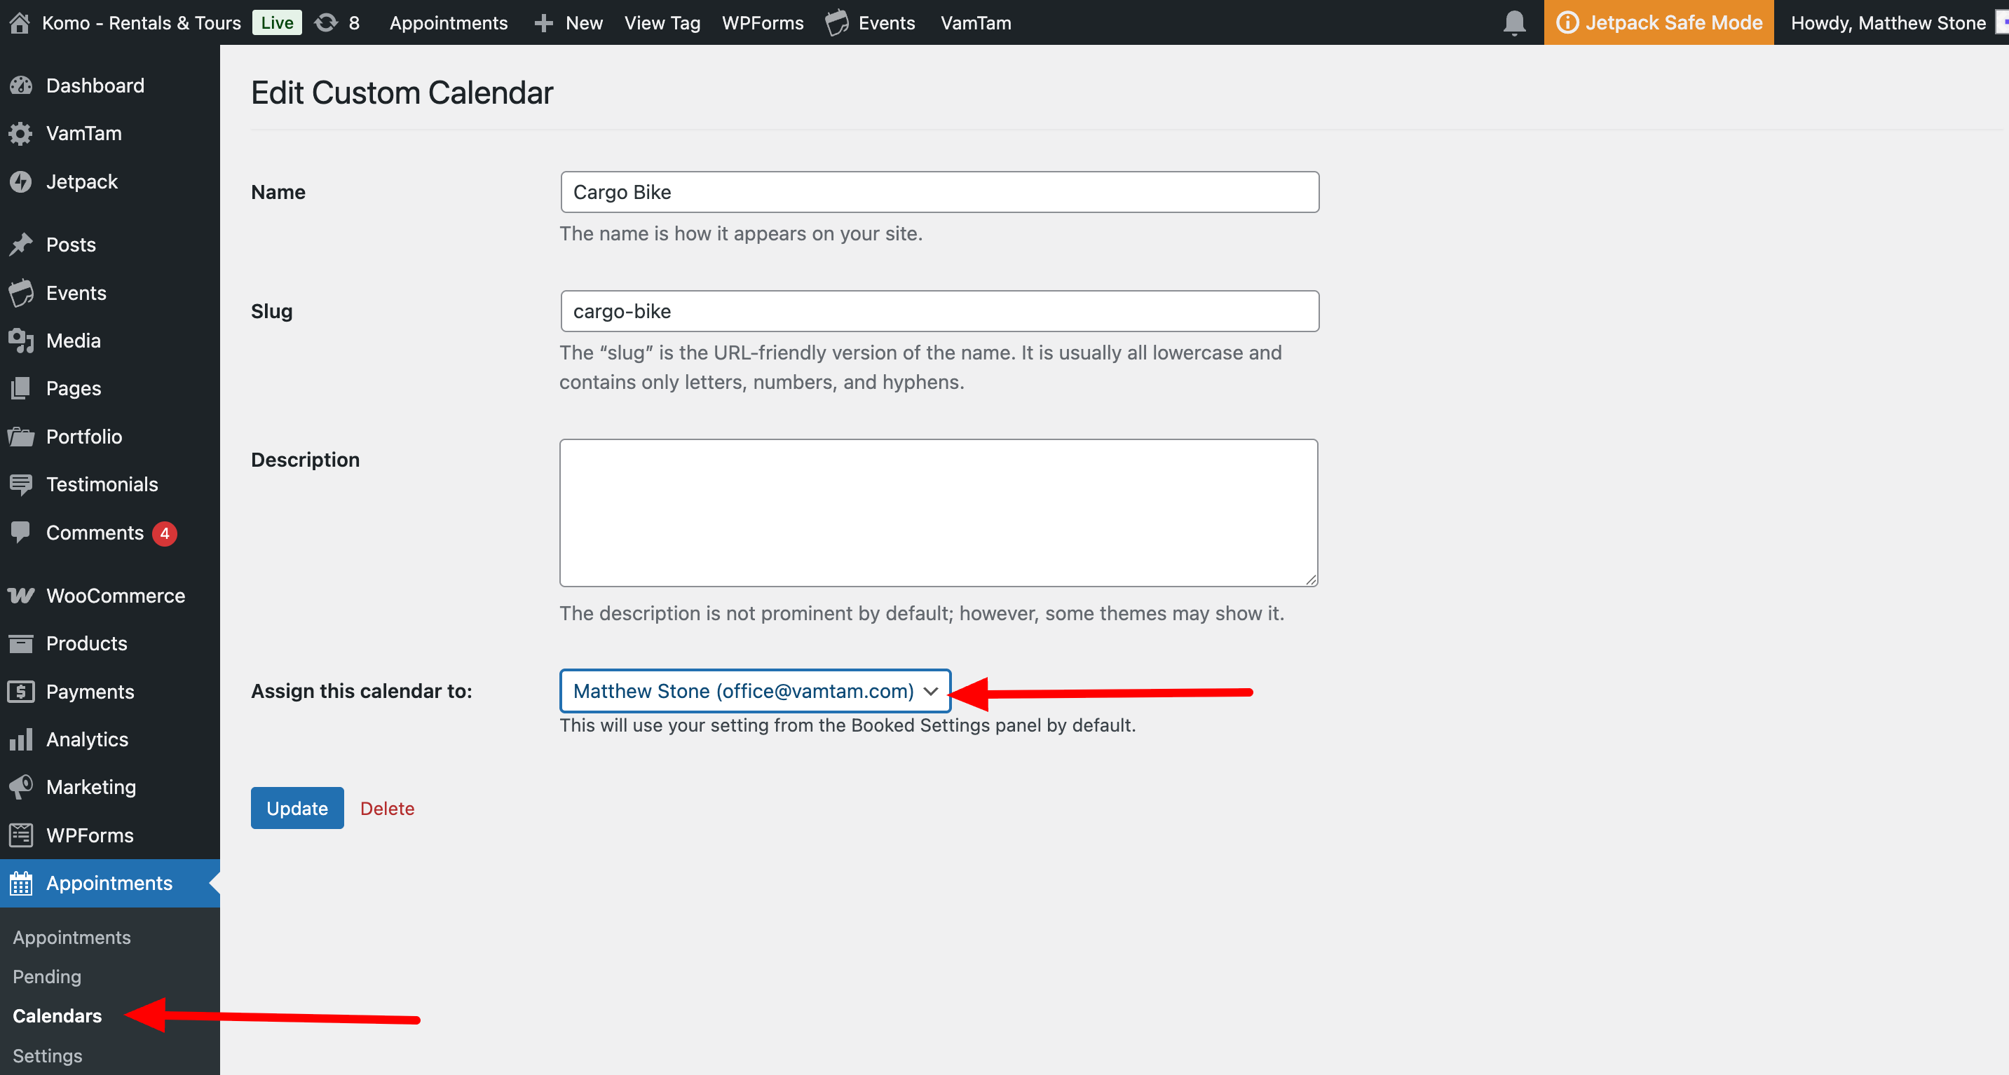
Task: Click the Jetpack Safe Mode notice
Action: 1659,22
